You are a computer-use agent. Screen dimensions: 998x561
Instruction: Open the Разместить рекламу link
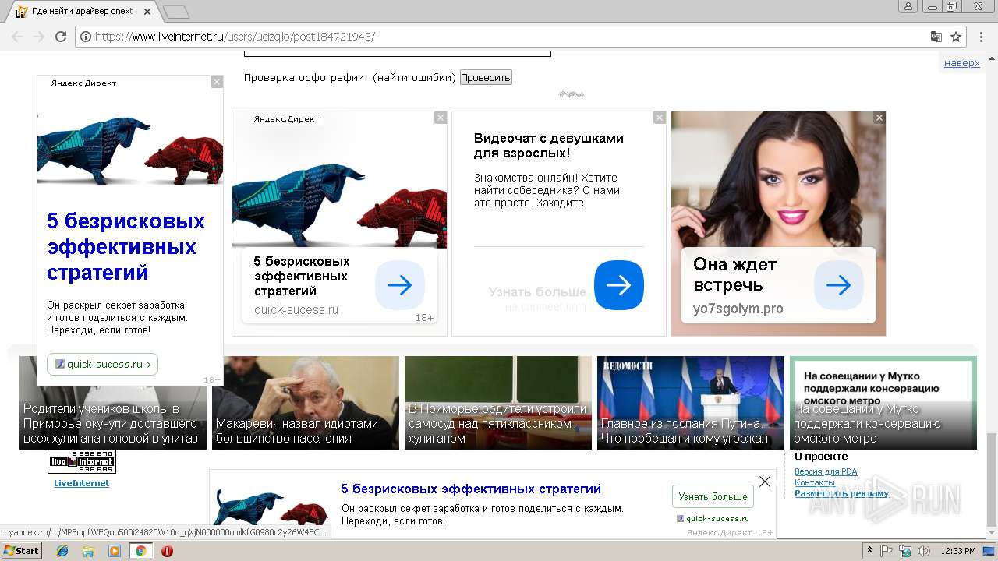[x=841, y=493]
